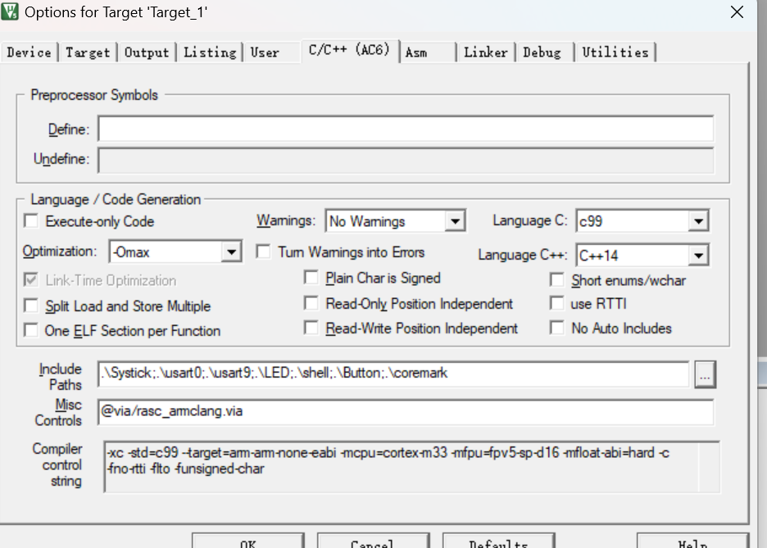Viewport: 767px width, 548px height.
Task: Enable Split Load and Store Multiple
Action: (x=31, y=306)
